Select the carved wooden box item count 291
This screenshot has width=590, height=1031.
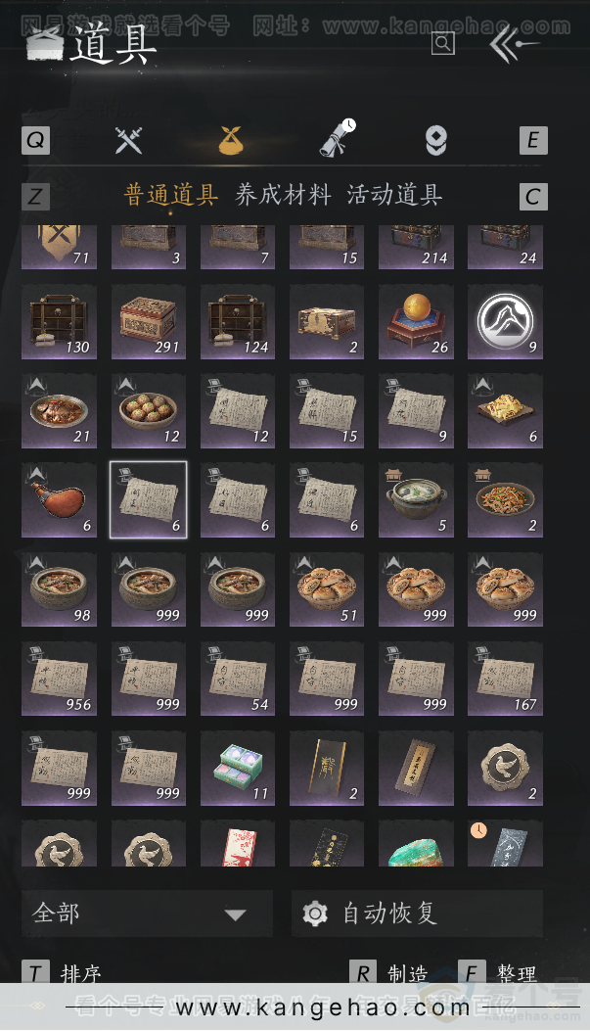point(149,321)
